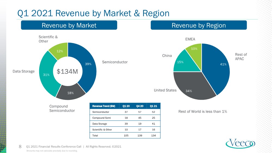This screenshot has height=153, width=272.
Task: Click 'Rest of World is less than 1%' note
Action: [x=203, y=112]
